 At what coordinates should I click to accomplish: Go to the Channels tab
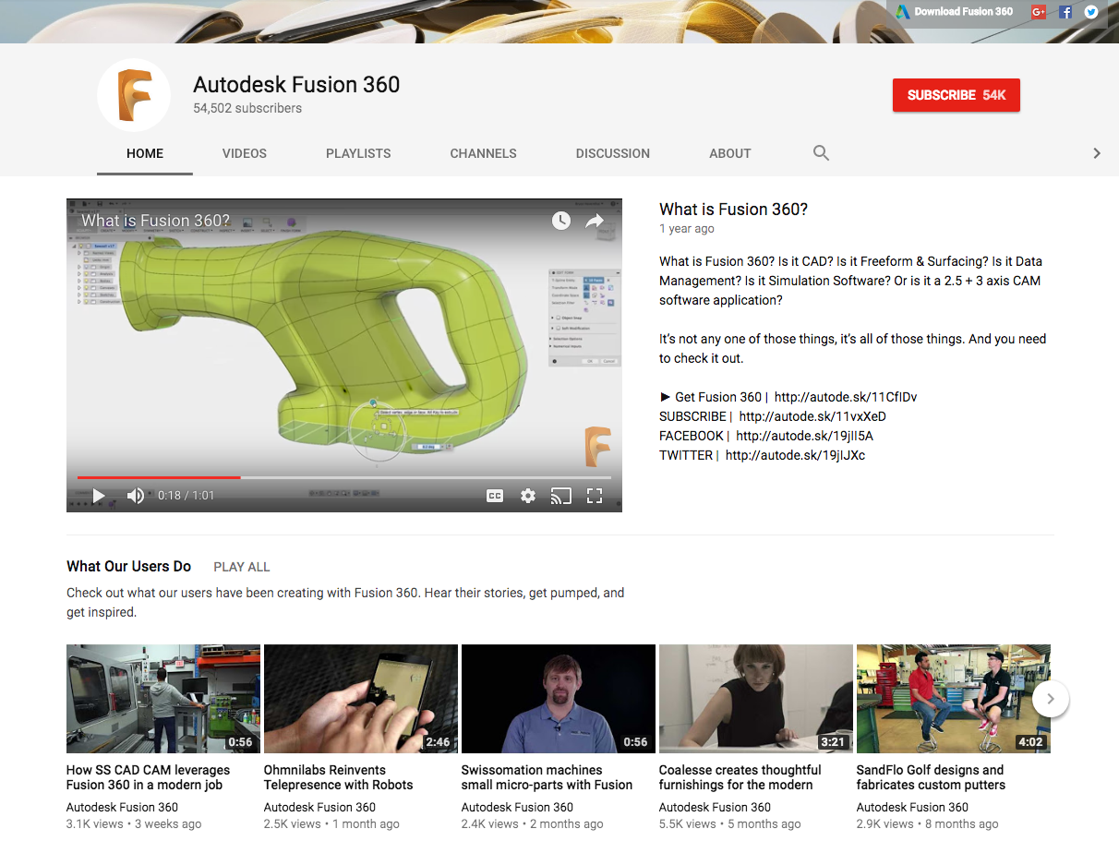pyautogui.click(x=484, y=153)
